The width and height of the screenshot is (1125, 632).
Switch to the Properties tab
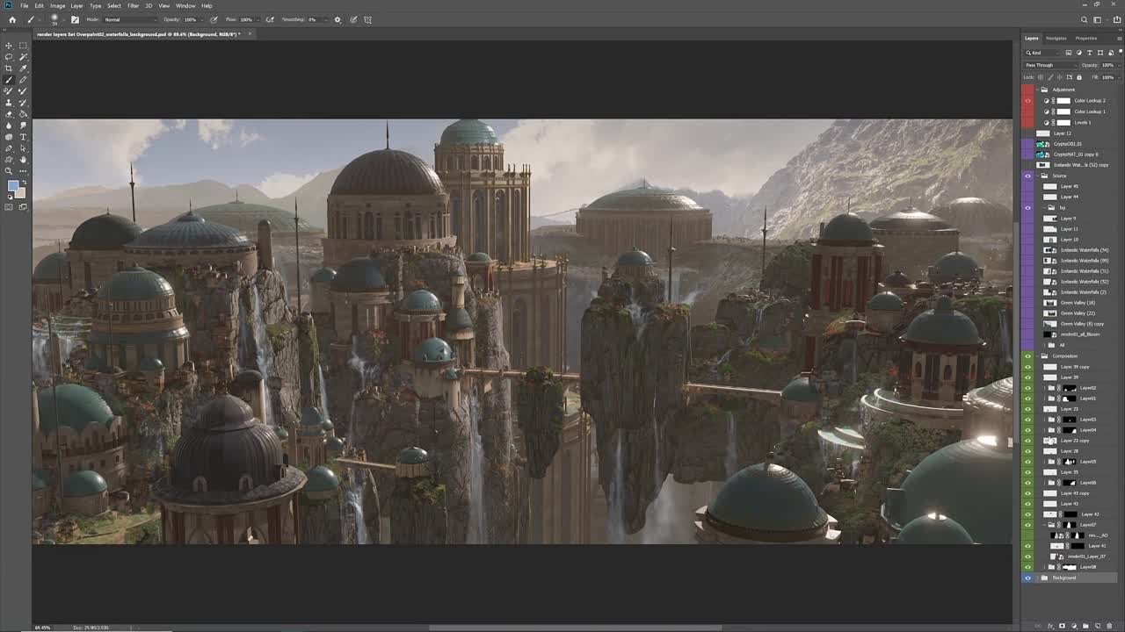[1086, 39]
